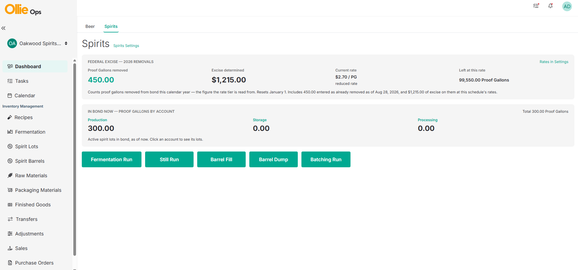Click the Barrel Dump button
Viewport: 578px width, 270px height.
[274, 159]
